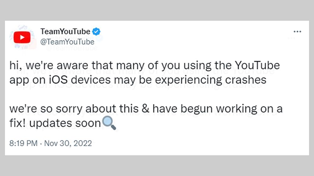
Task: Click the "fix!" text
Action: [17, 123]
